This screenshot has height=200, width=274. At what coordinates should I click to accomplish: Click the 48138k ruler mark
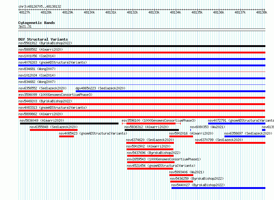tap(262, 12)
